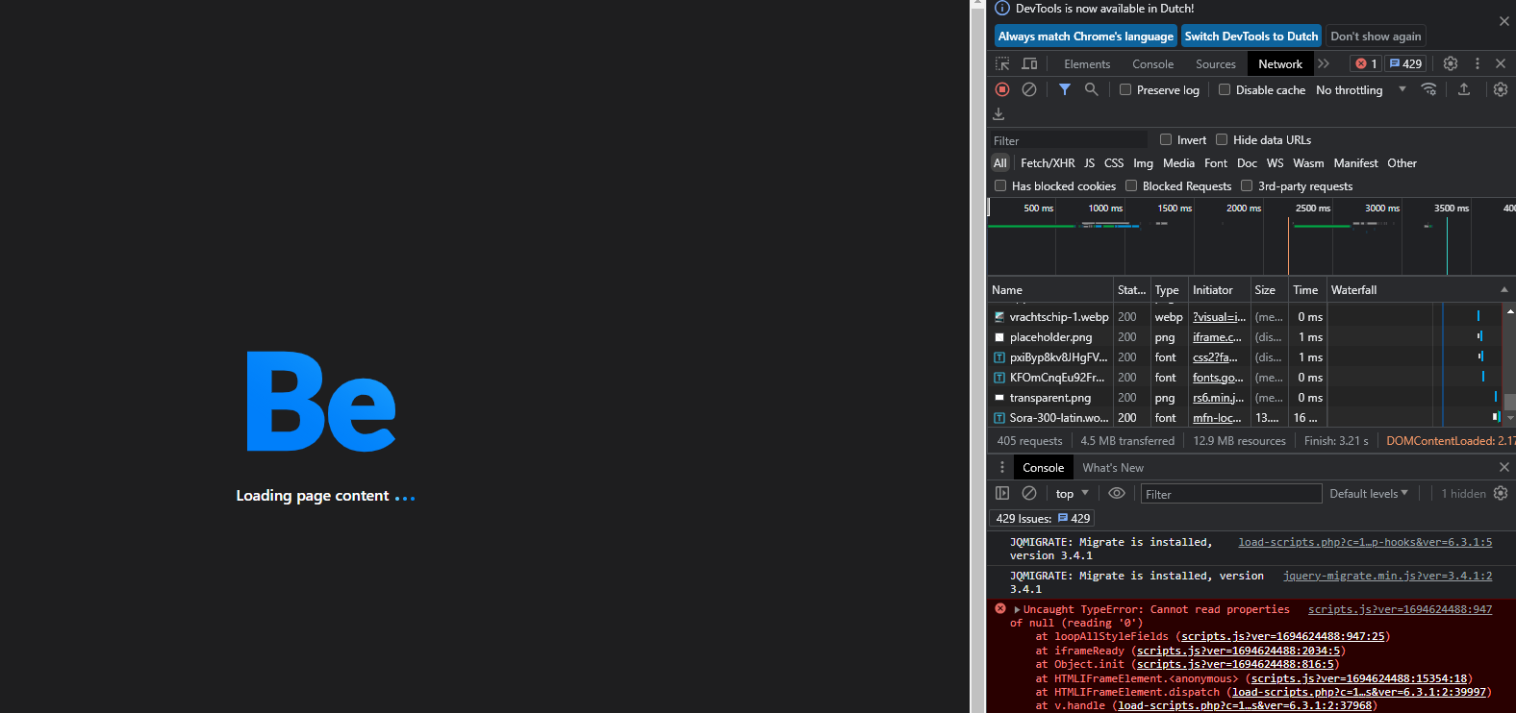Select the Network tab

point(1280,63)
